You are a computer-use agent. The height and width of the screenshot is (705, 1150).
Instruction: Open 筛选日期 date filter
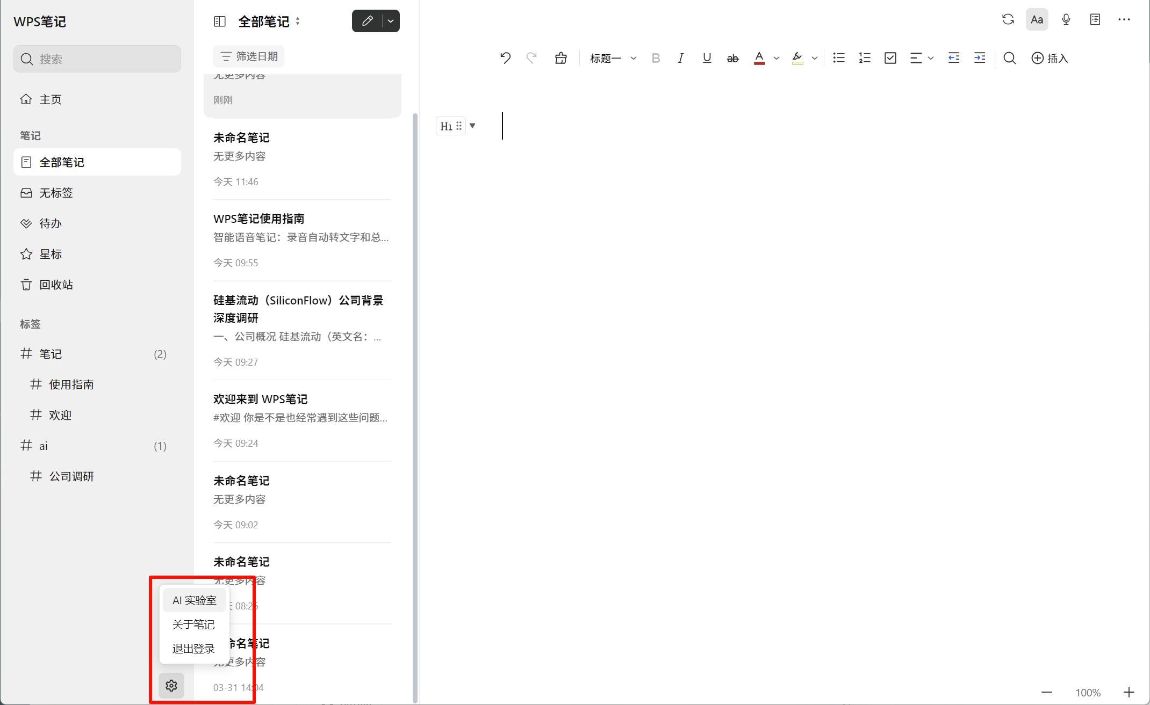249,56
